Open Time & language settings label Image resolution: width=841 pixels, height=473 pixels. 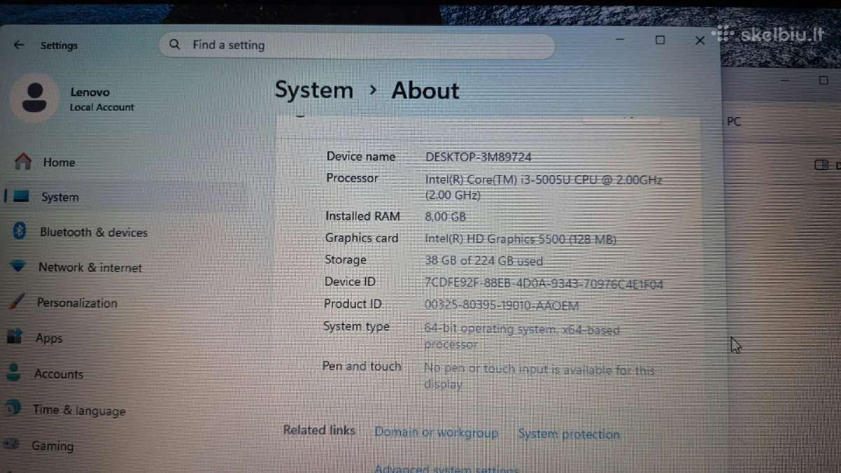click(x=78, y=411)
